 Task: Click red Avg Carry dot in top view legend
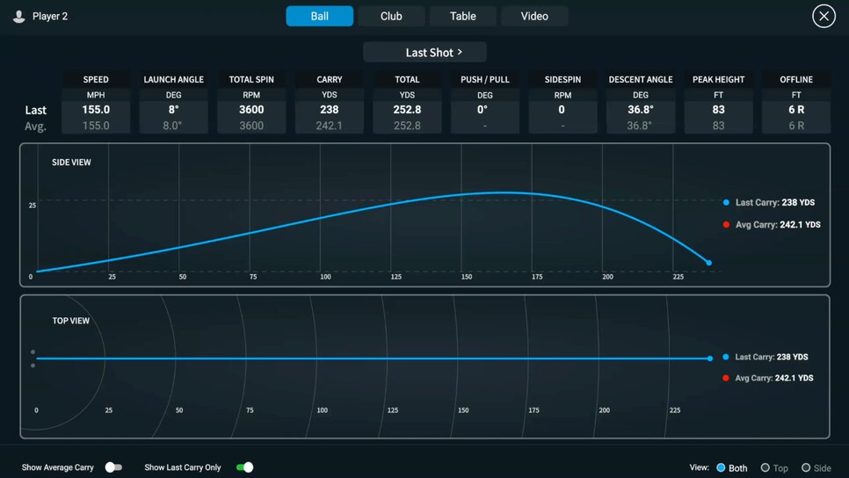[x=726, y=379]
